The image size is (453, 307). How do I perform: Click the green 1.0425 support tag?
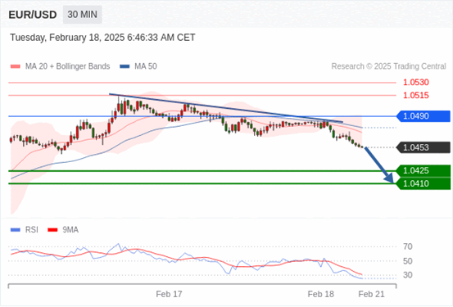coord(423,170)
